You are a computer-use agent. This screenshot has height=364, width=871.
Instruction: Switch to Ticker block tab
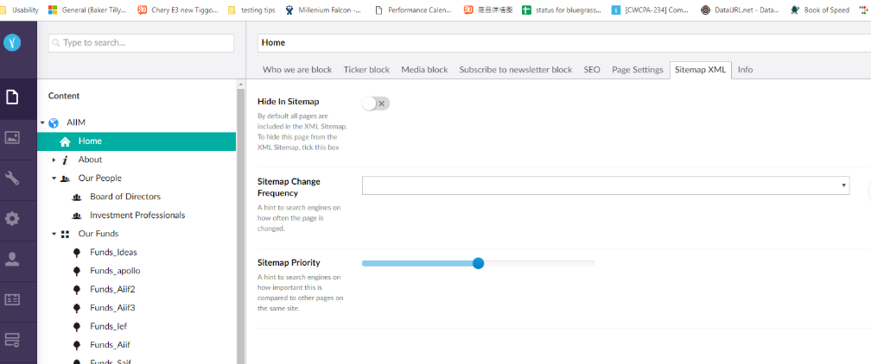[x=366, y=70]
